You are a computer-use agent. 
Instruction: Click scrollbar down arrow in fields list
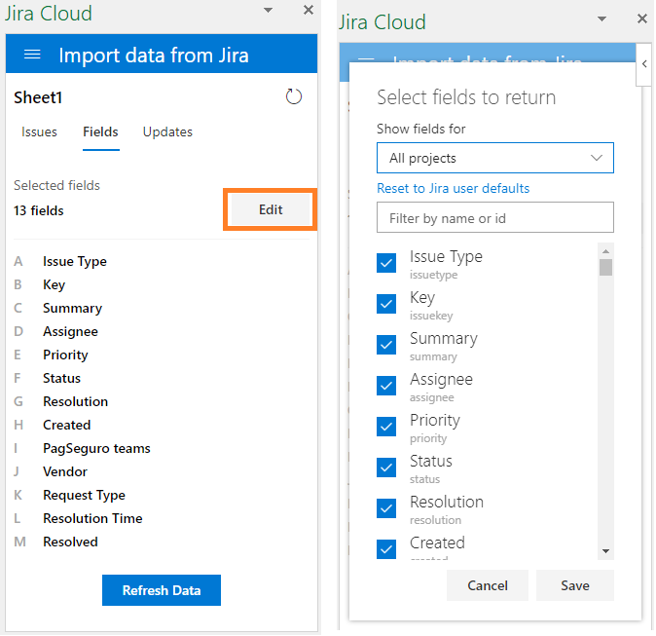(605, 551)
